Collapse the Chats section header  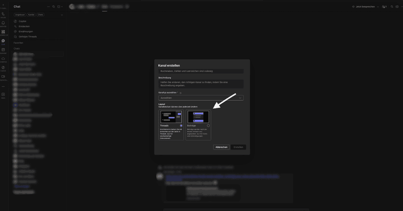17,48
